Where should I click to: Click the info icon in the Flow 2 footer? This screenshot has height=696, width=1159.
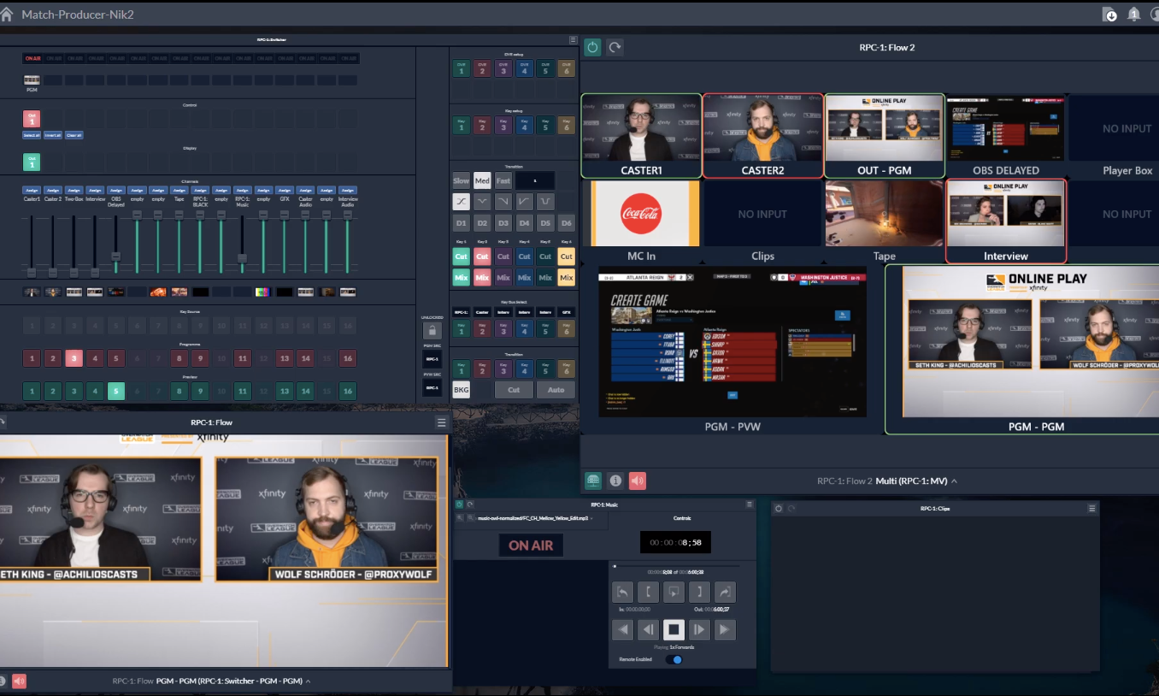click(x=615, y=481)
